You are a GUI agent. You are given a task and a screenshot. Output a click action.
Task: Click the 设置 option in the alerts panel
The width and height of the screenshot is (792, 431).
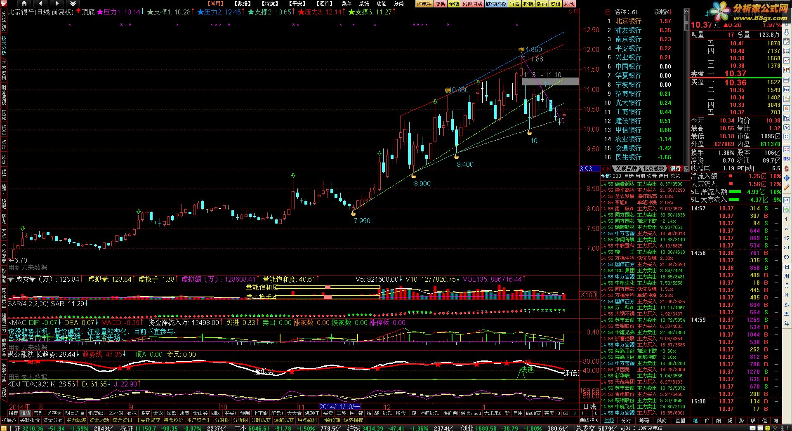pyautogui.click(x=652, y=176)
